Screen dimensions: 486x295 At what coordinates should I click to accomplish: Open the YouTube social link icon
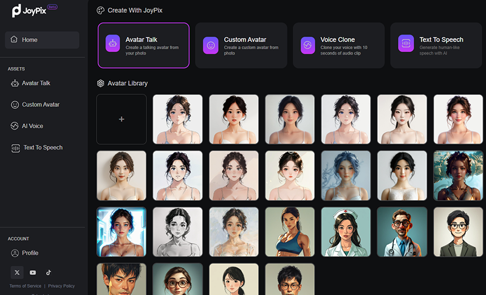tap(33, 272)
